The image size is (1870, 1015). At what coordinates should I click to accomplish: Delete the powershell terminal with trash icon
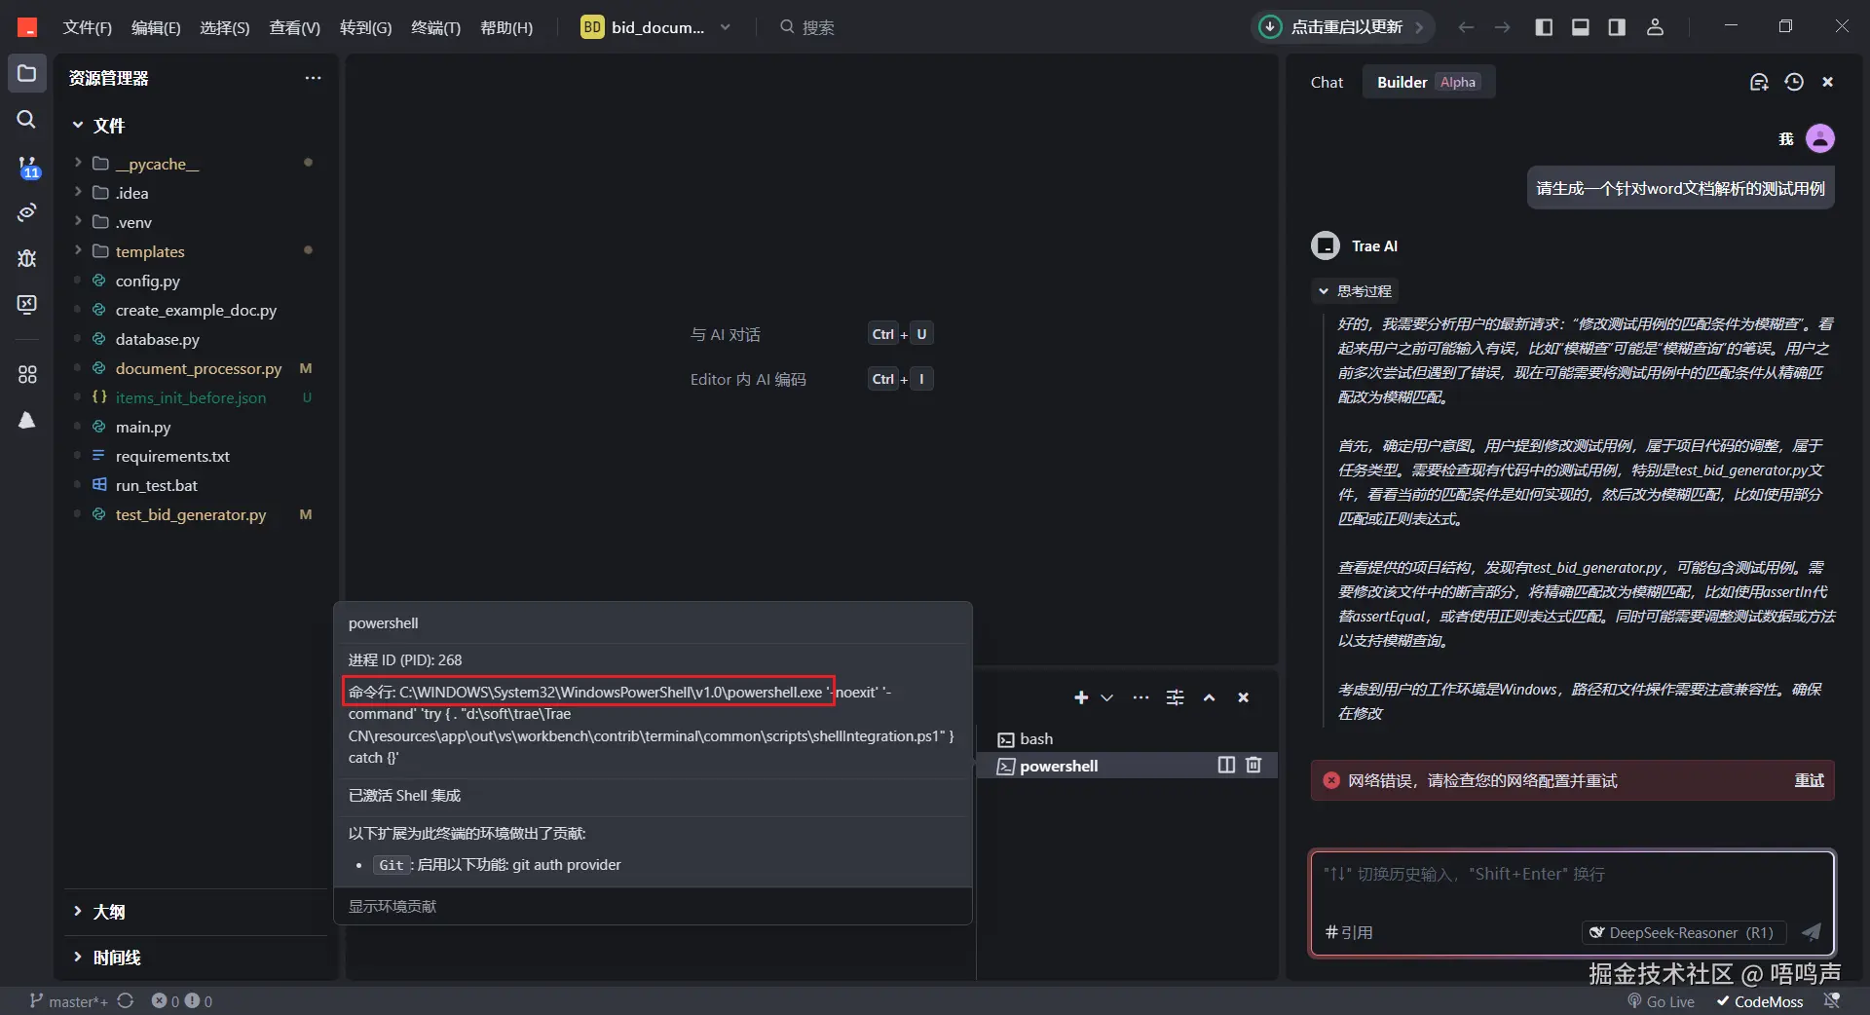click(x=1253, y=766)
